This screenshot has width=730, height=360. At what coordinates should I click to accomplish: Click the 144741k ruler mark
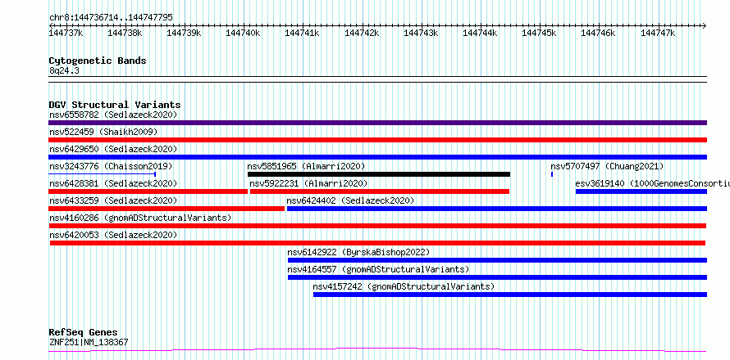point(303,33)
